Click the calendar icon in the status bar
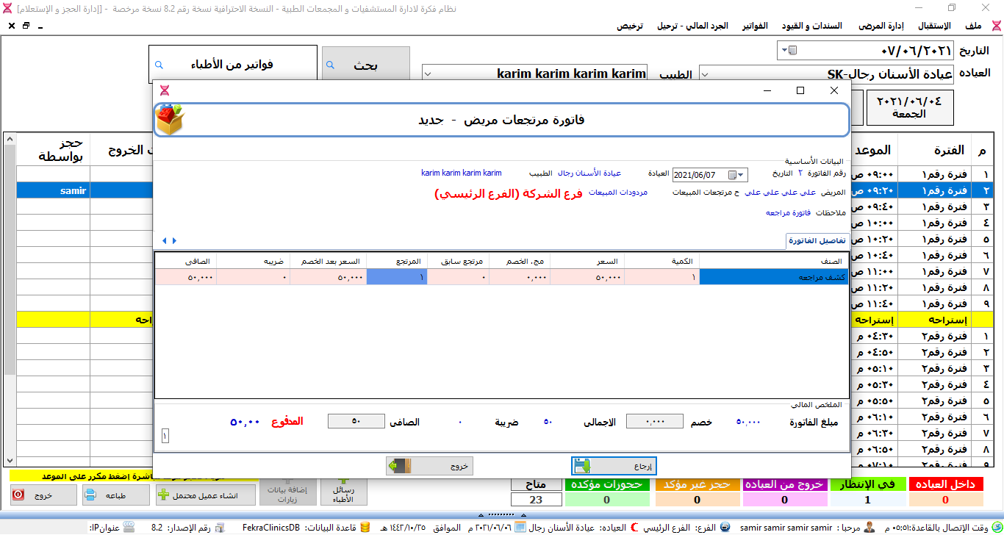The image size is (1004, 535). [520, 528]
